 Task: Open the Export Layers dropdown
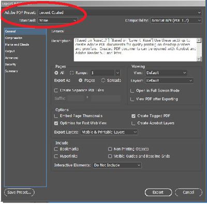point(109,132)
